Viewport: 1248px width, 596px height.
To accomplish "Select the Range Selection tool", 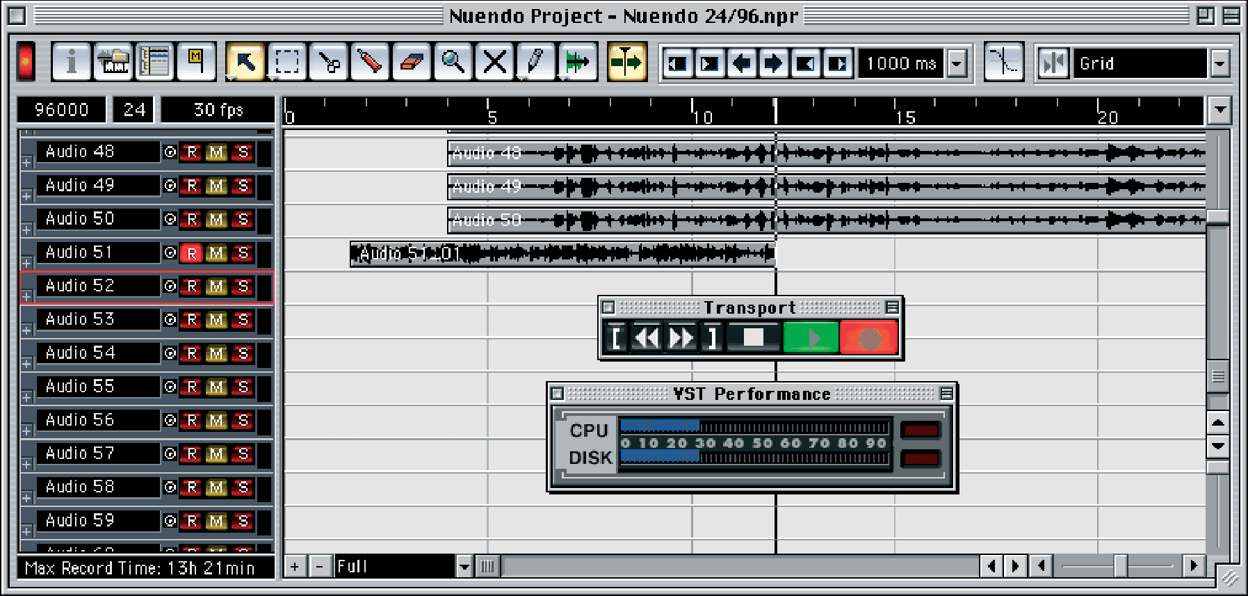I will [x=287, y=63].
